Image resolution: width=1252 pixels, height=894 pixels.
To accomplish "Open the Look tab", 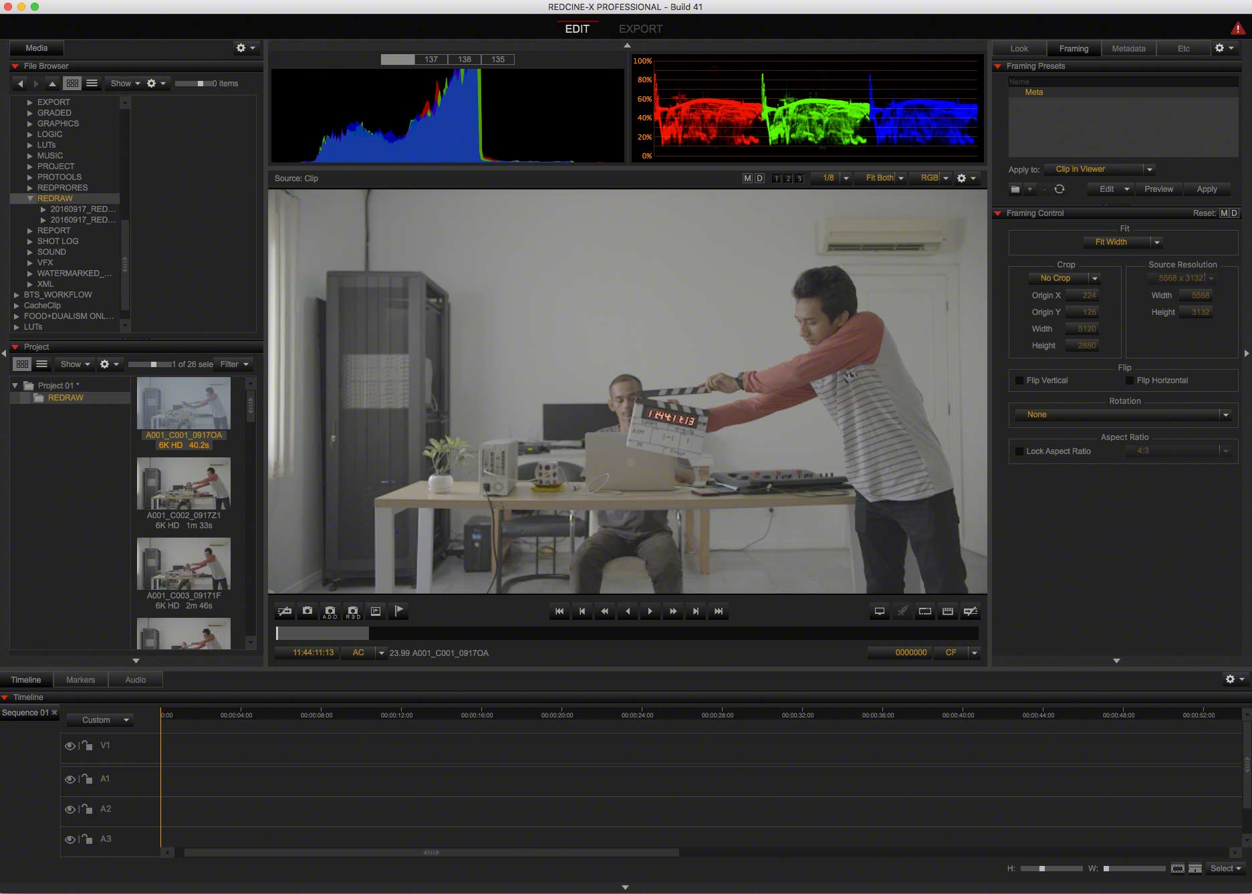I will (1019, 48).
